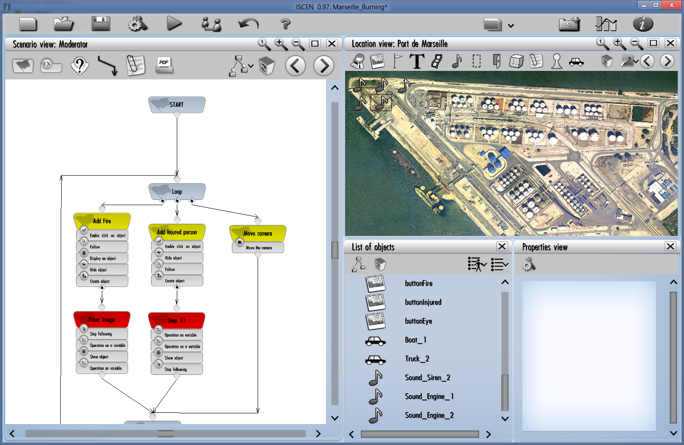Open the windows dropdown arrow in main toolbar
684x445 pixels.
tap(511, 26)
